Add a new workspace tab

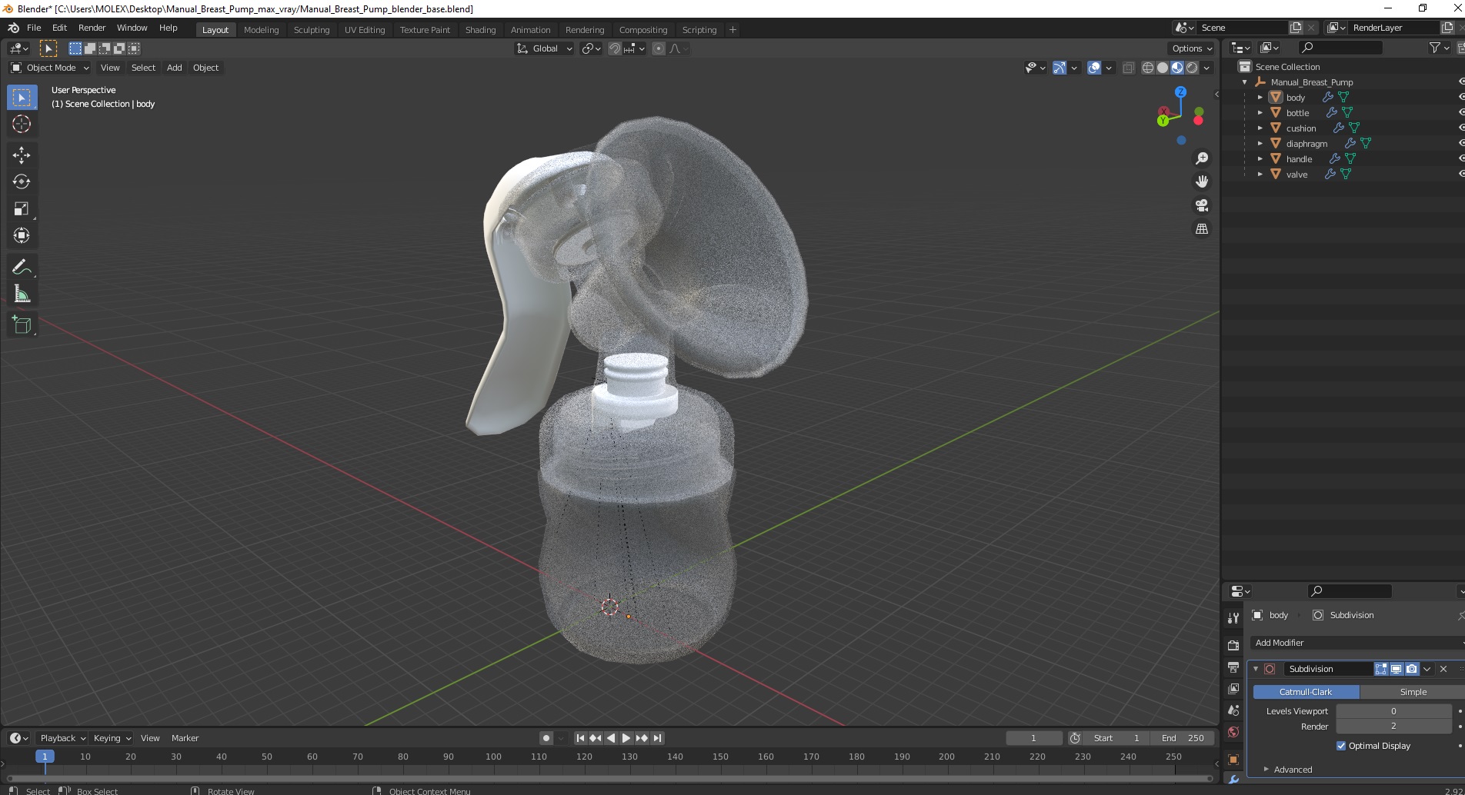tap(732, 30)
